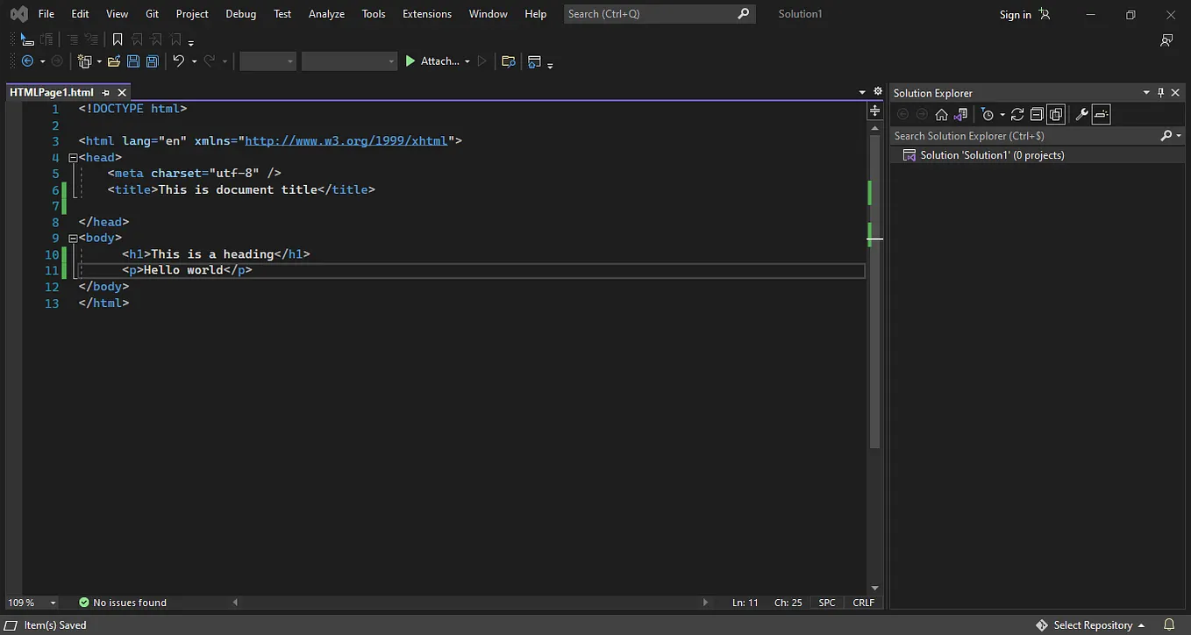
Task: Click the Solution Explorer Home icon
Action: 941,114
